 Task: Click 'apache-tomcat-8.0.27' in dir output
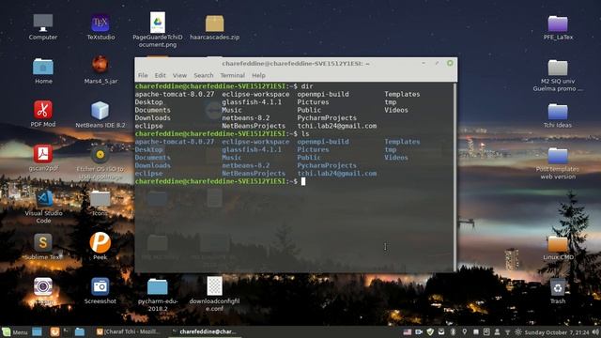tap(175, 94)
